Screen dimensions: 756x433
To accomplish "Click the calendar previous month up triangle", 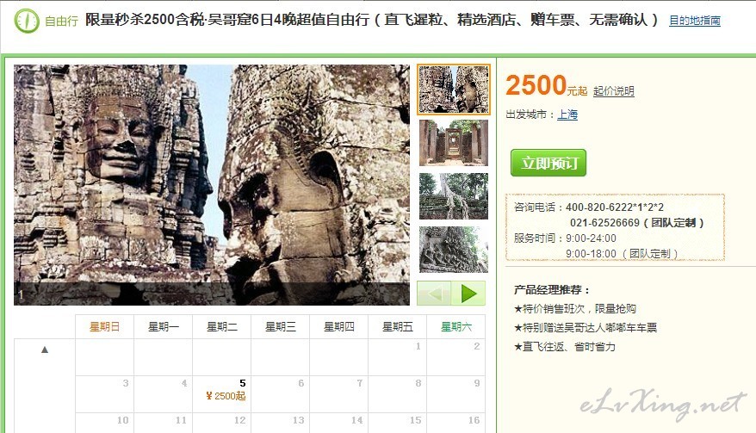I will (45, 349).
